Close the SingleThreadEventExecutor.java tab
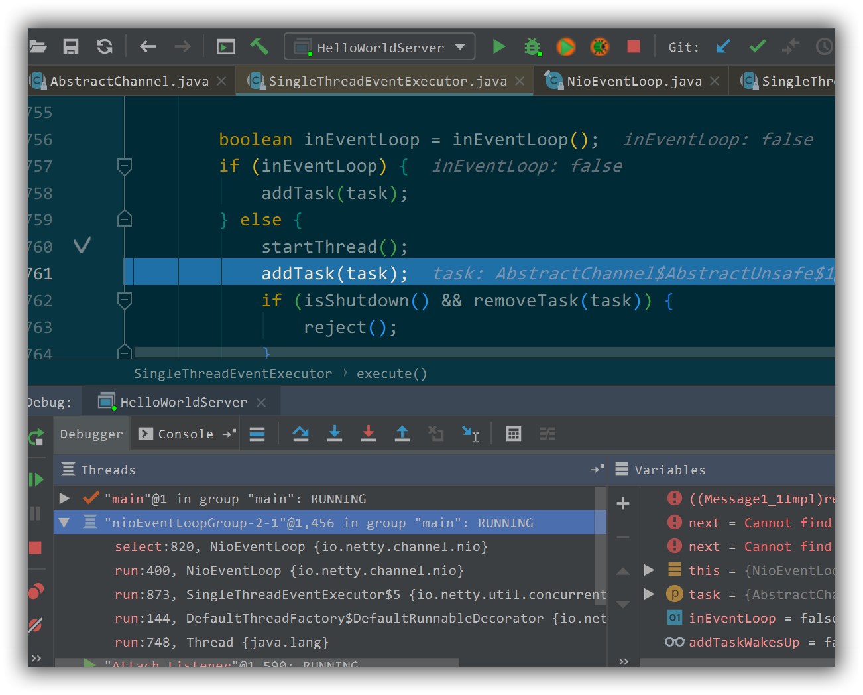Screen dimensions: 863x695 coord(520,81)
